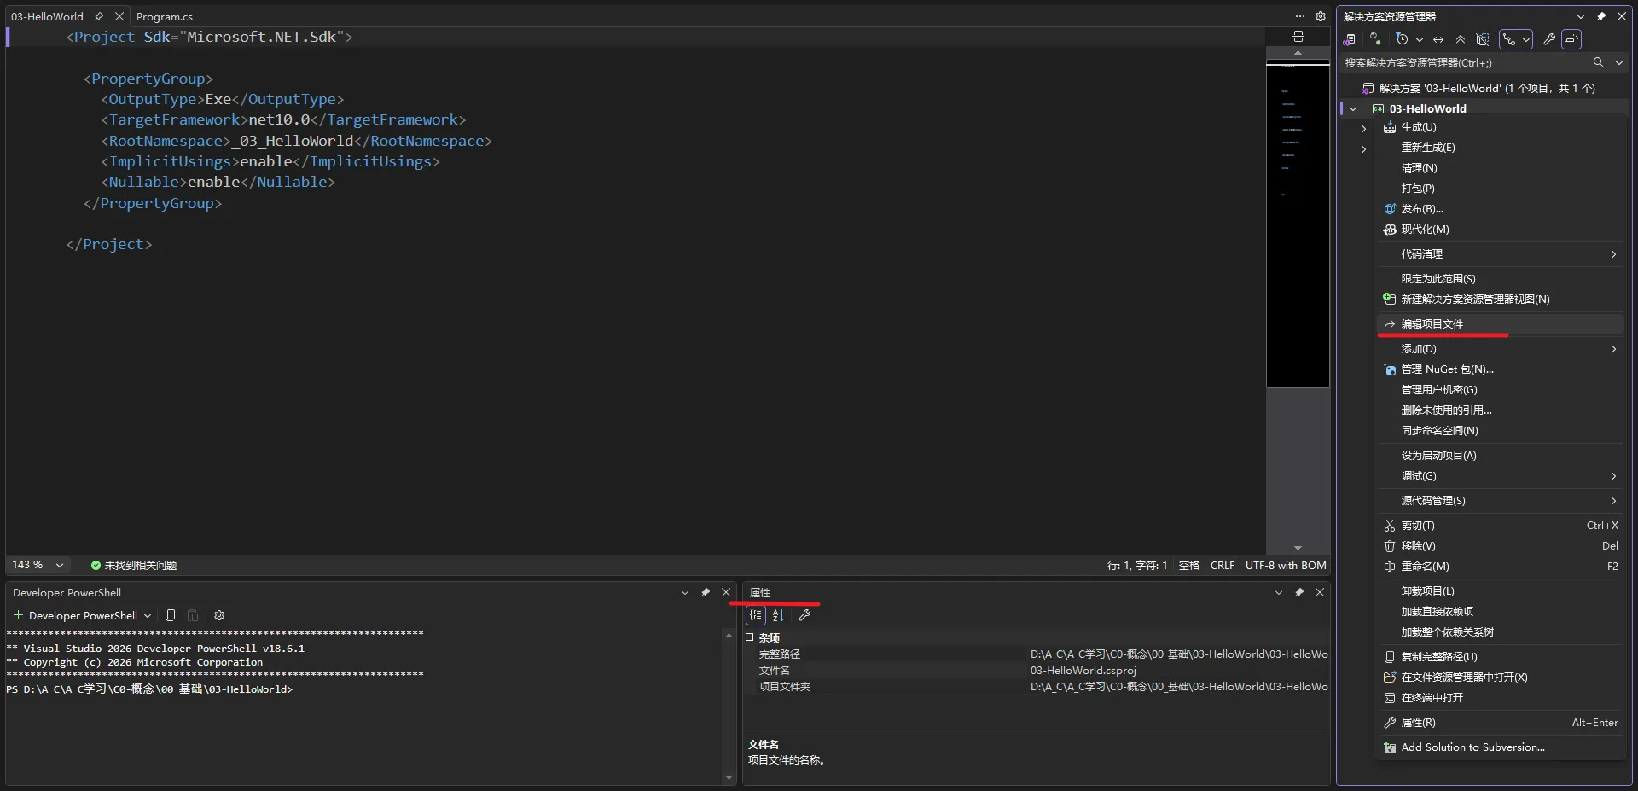Image resolution: width=1638 pixels, height=791 pixels.
Task: Choose 属性(R) from context menu
Action: (1500, 723)
